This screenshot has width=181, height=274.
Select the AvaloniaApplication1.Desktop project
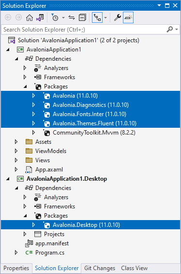(67, 179)
